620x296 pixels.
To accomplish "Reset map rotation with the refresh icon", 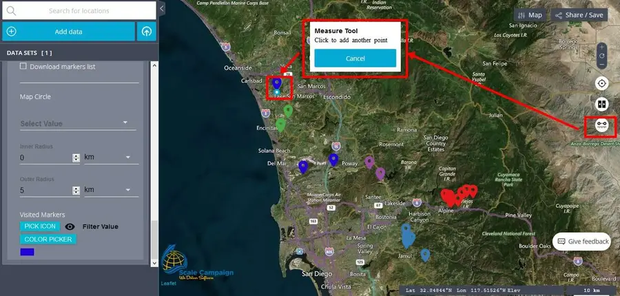I will (x=601, y=56).
